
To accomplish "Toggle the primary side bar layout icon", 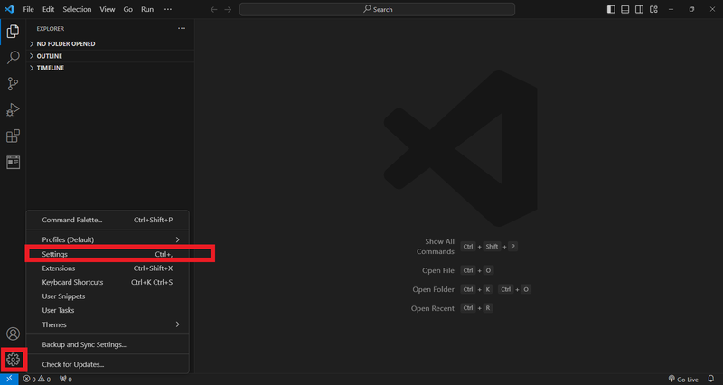I will pos(611,9).
